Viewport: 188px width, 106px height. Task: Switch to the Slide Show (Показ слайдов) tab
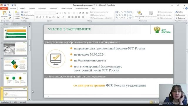click(x=66, y=9)
